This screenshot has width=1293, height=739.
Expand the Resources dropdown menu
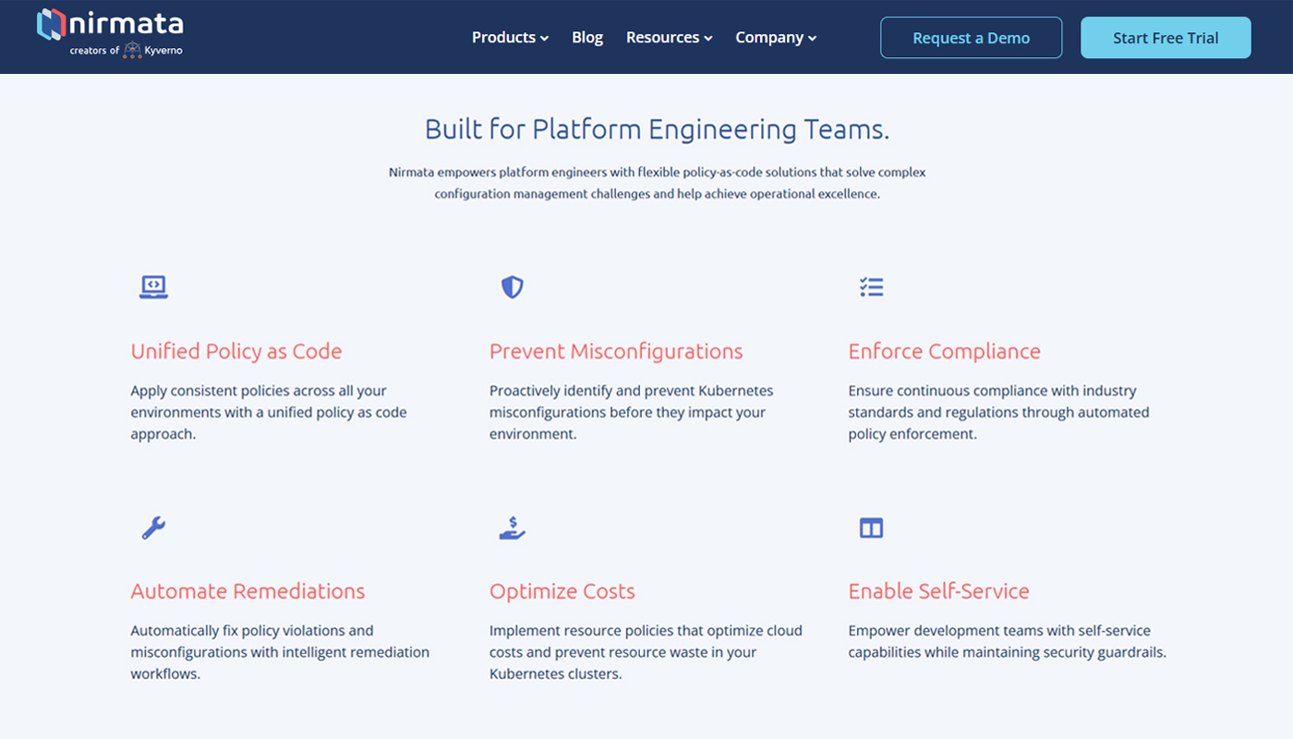coord(669,38)
